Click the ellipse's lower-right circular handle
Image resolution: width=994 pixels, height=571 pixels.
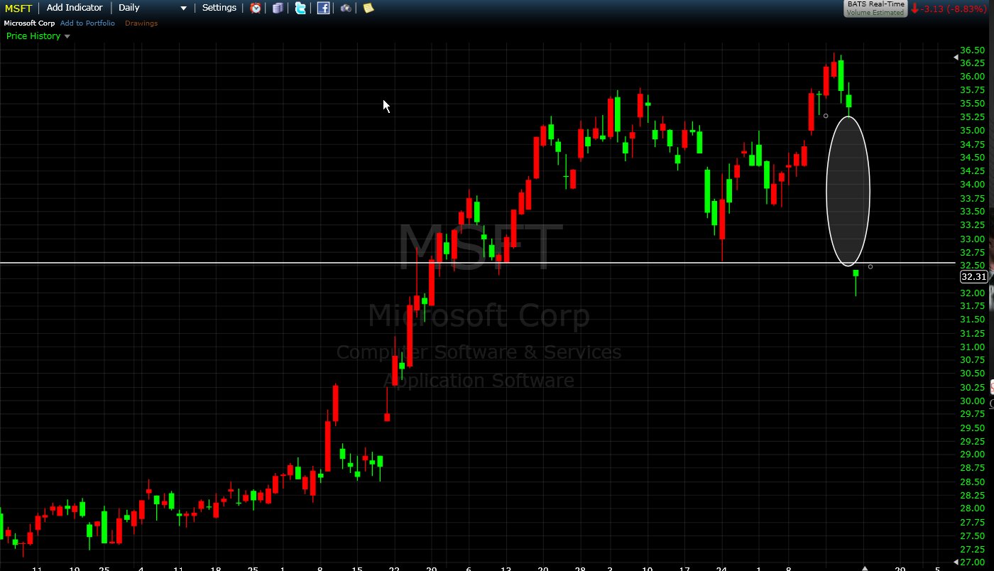click(870, 267)
